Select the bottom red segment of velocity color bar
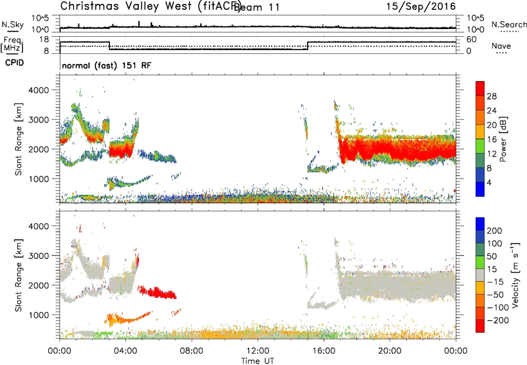This screenshot has height=365, width=527. tap(480, 326)
